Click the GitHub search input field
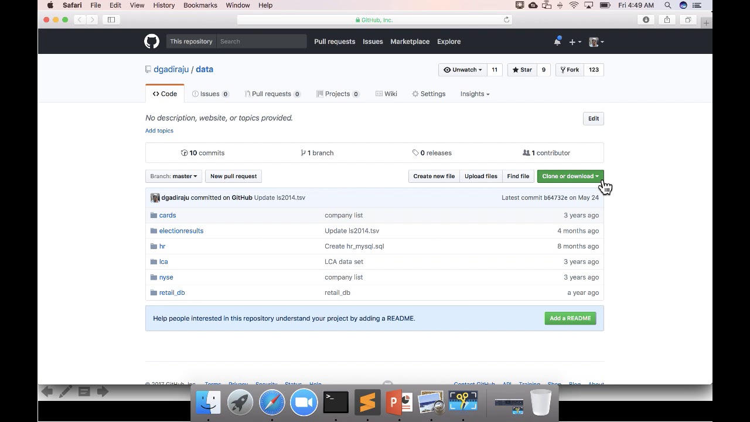This screenshot has height=422, width=750. pyautogui.click(x=261, y=42)
